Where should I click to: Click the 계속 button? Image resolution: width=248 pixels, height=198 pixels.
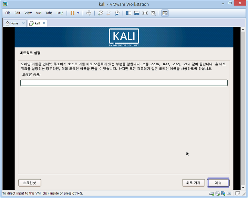pos(218,183)
